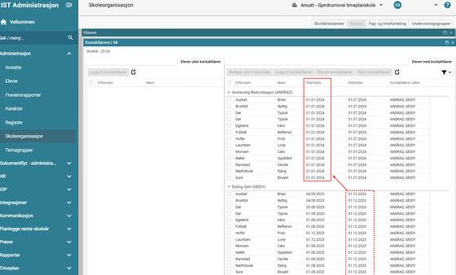
Task: Refresh the Elever uten kontaktlærer list
Action: click(133, 72)
